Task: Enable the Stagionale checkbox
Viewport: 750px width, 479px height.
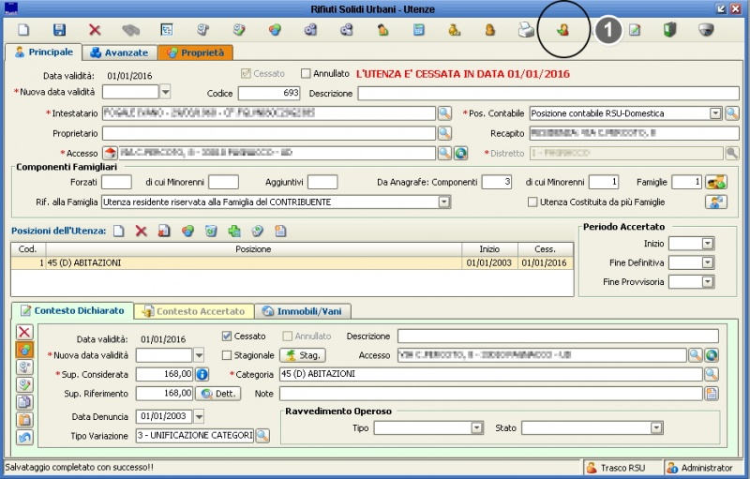Action: coord(227,355)
